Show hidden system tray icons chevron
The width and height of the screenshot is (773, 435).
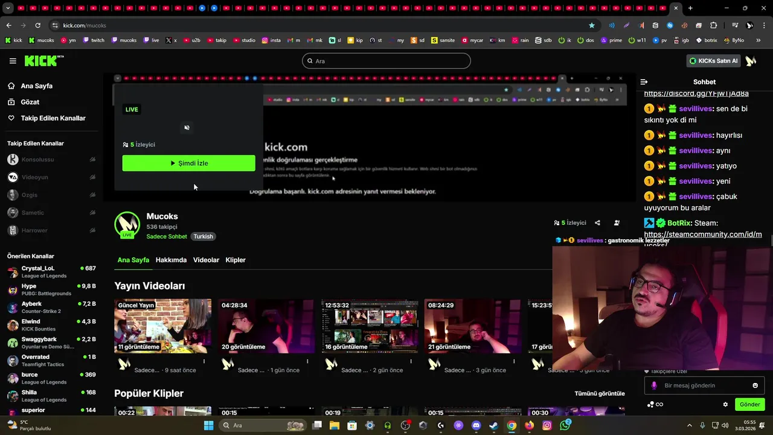[x=690, y=425]
